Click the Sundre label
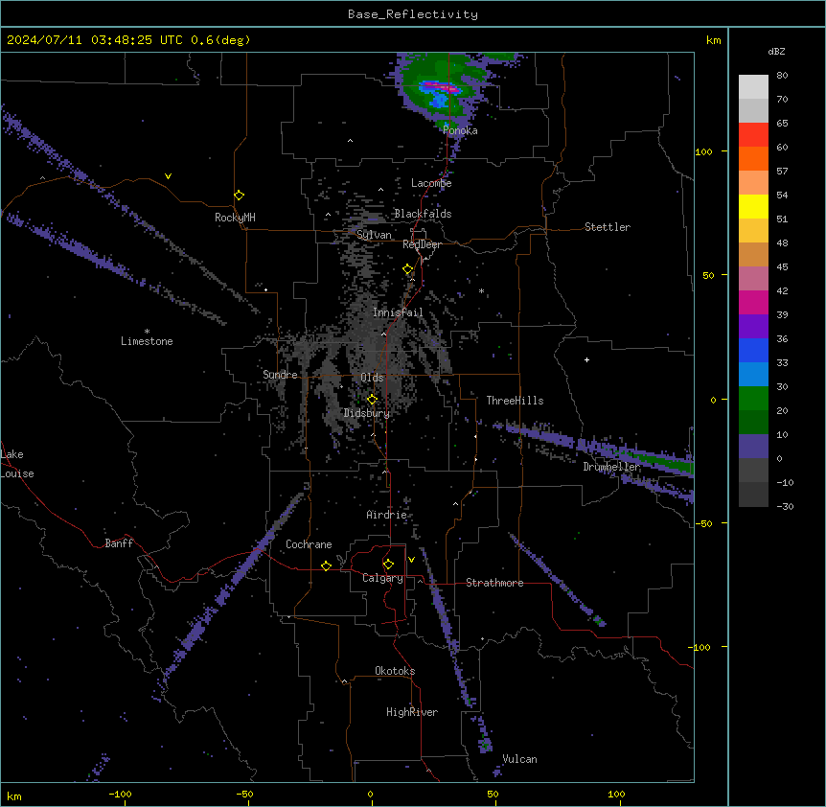The image size is (826, 807). (x=280, y=375)
